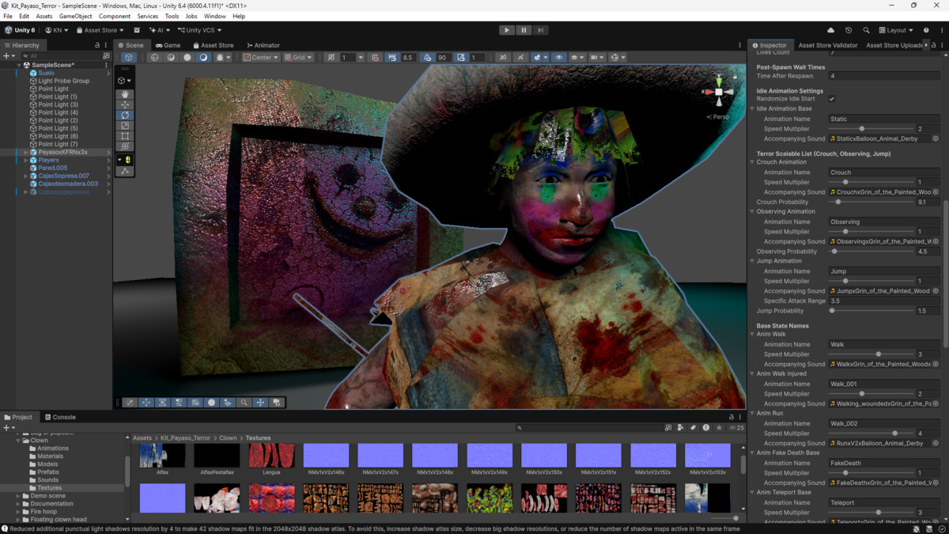The height and width of the screenshot is (534, 949).
Task: Adjust Jump Probability slider
Action: [x=871, y=311]
